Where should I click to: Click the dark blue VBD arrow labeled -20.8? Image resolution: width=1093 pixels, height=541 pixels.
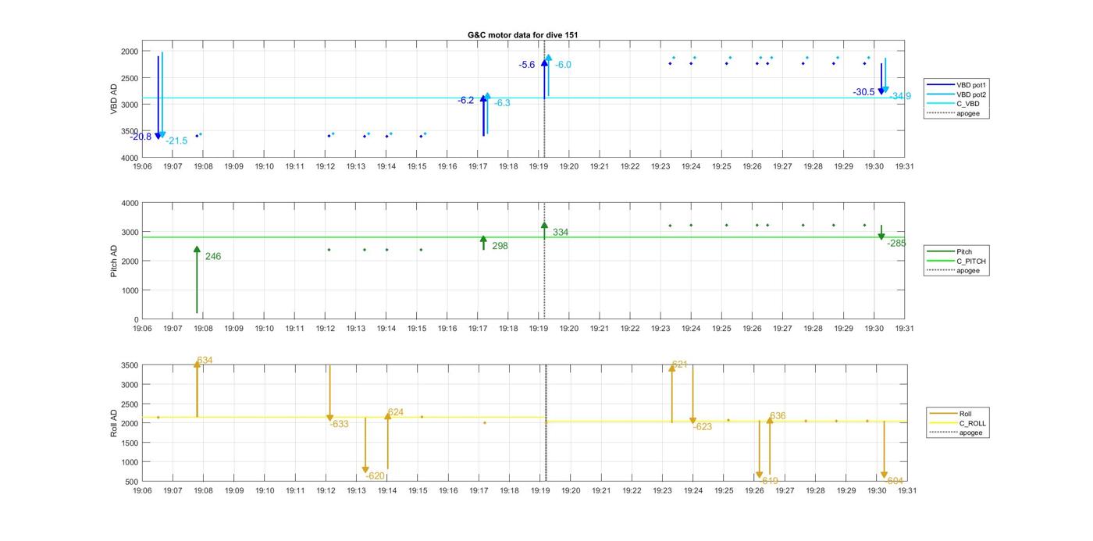click(158, 98)
